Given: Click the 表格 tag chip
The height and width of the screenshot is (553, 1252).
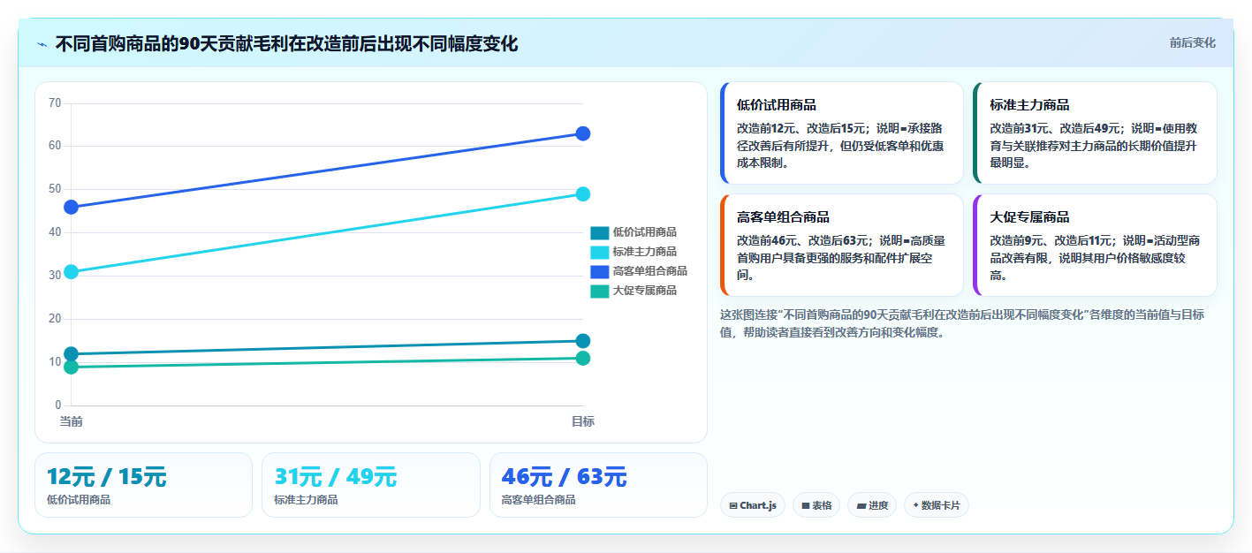Looking at the screenshot, I should [816, 505].
